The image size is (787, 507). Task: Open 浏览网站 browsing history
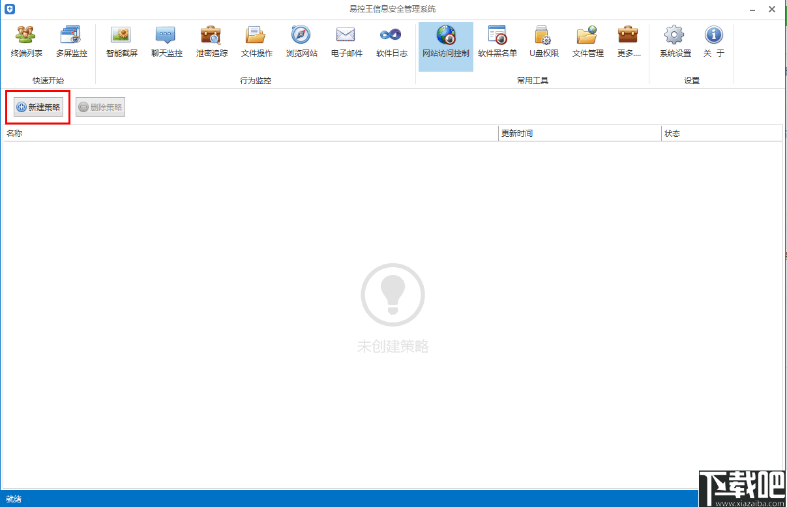pos(302,42)
